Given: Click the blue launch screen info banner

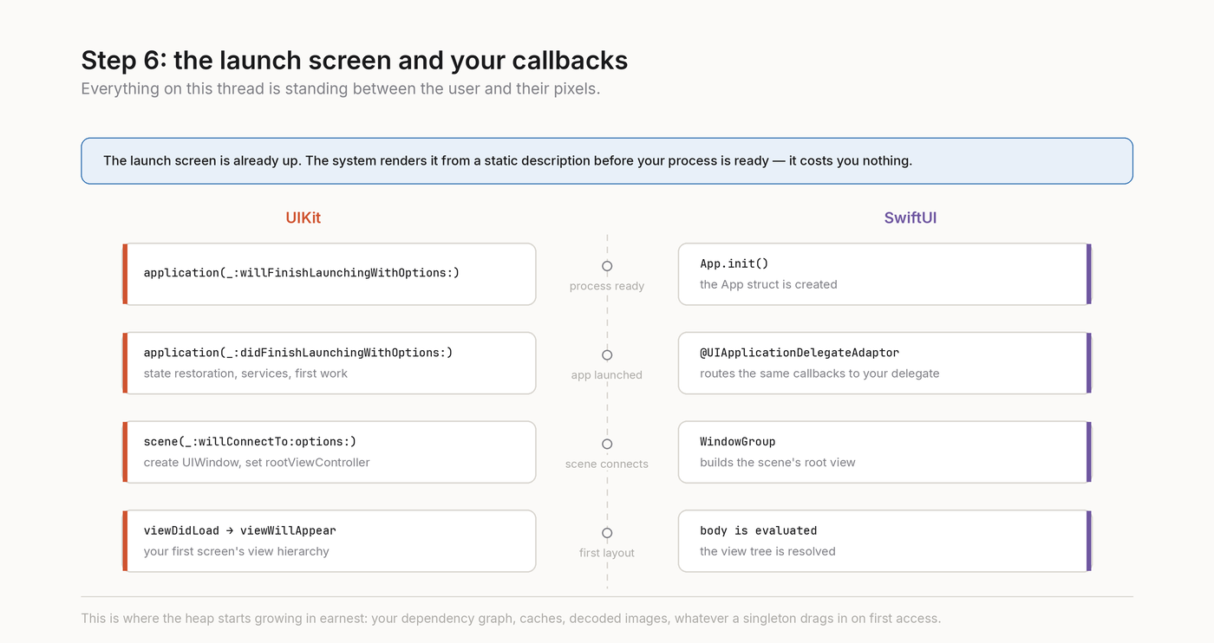Looking at the screenshot, I should pos(607,160).
